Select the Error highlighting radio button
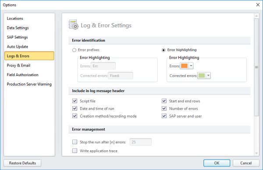 163,50
